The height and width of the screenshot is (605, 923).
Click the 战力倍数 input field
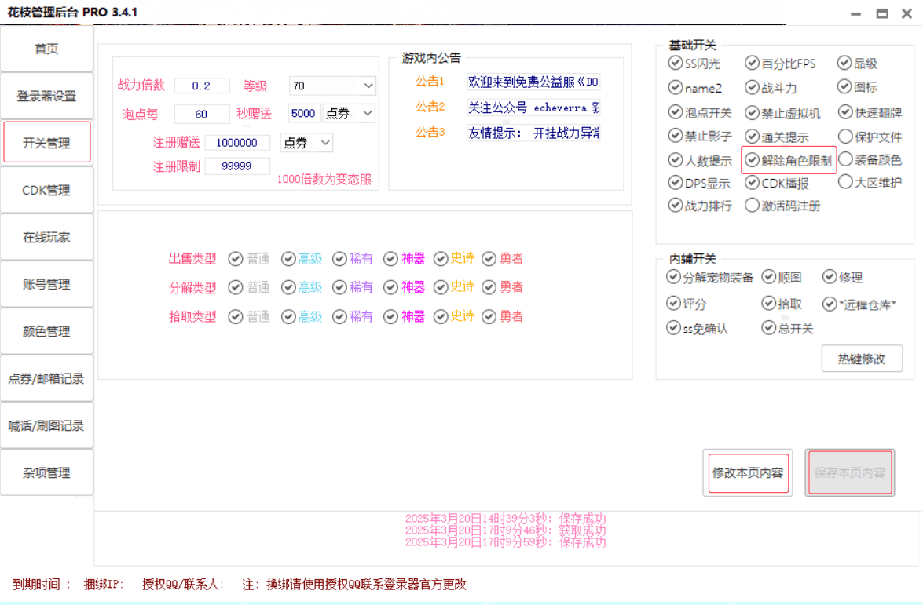202,86
